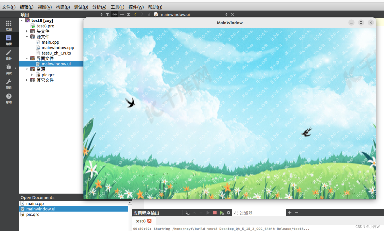Screen dimensions: 384x231
Task: Select test8_zh_CN.ts in project tree
Action: click(x=56, y=53)
